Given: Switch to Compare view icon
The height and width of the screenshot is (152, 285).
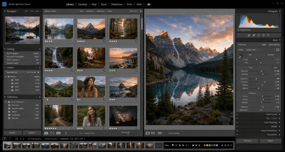Looking at the screenshot, I should coord(58,133).
